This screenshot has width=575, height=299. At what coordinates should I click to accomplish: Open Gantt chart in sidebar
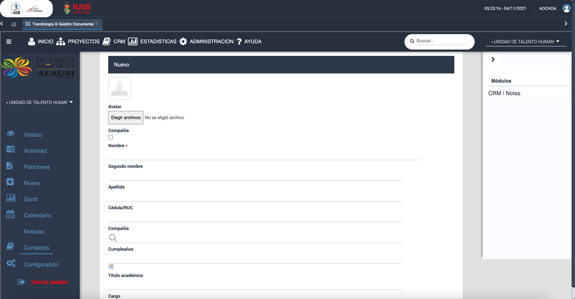click(30, 199)
